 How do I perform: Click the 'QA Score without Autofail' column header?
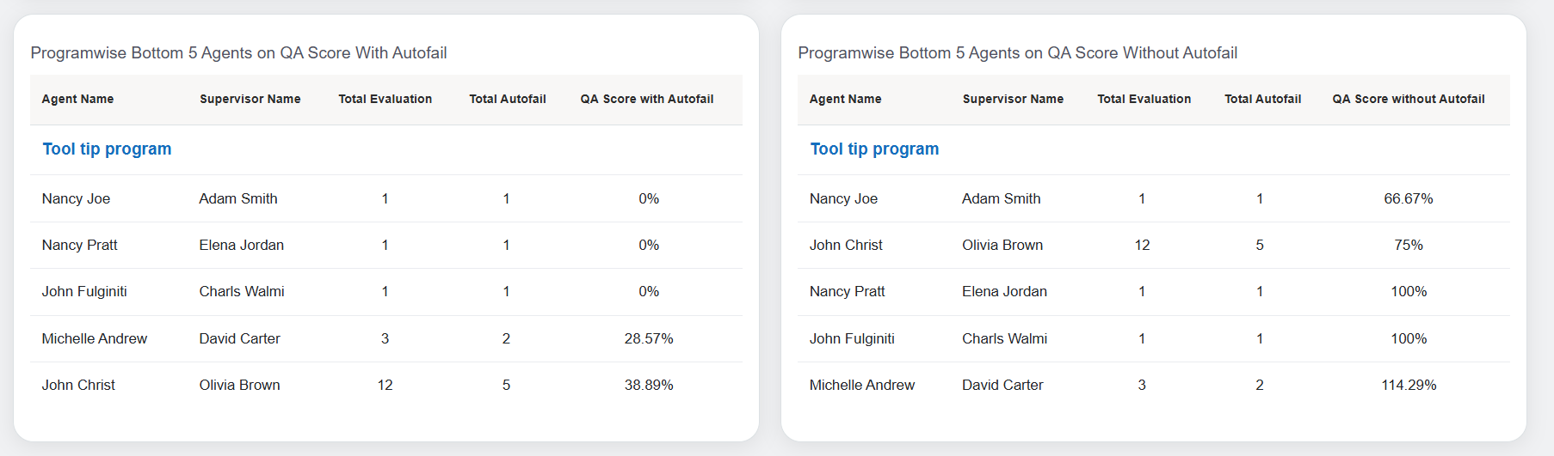[1408, 100]
